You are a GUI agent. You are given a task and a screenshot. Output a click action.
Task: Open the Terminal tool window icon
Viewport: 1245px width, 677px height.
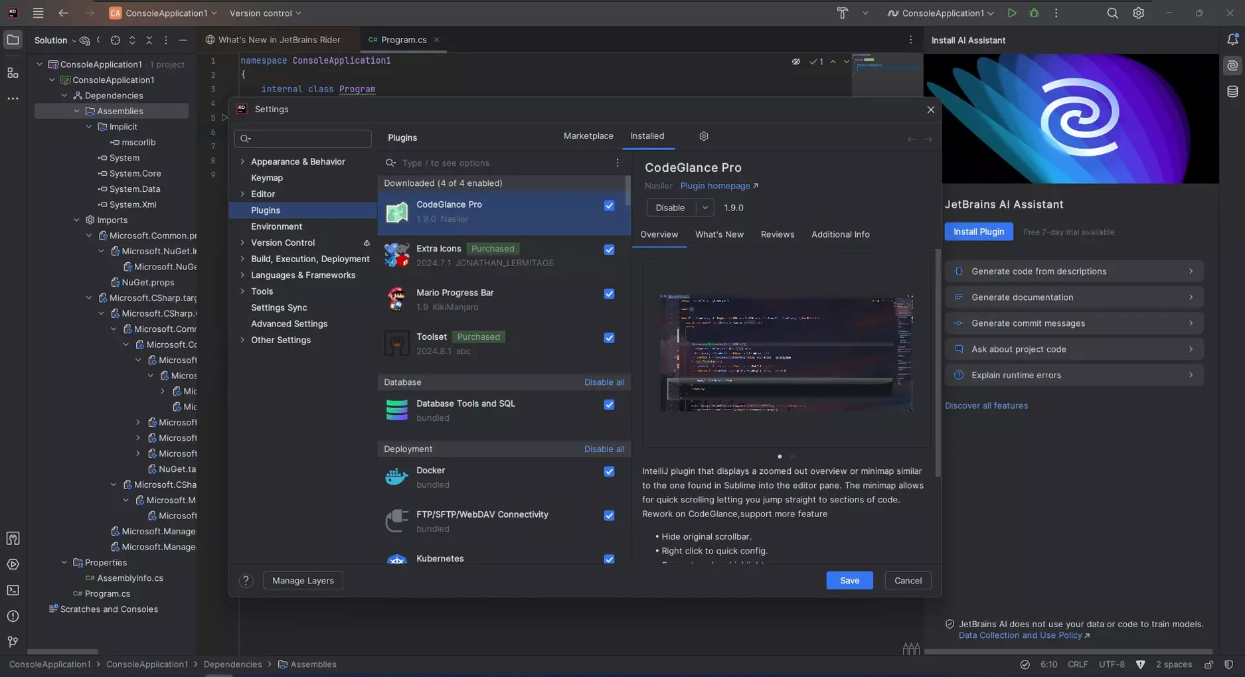13,590
